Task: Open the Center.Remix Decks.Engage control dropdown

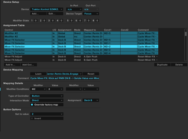Action: coord(64,74)
